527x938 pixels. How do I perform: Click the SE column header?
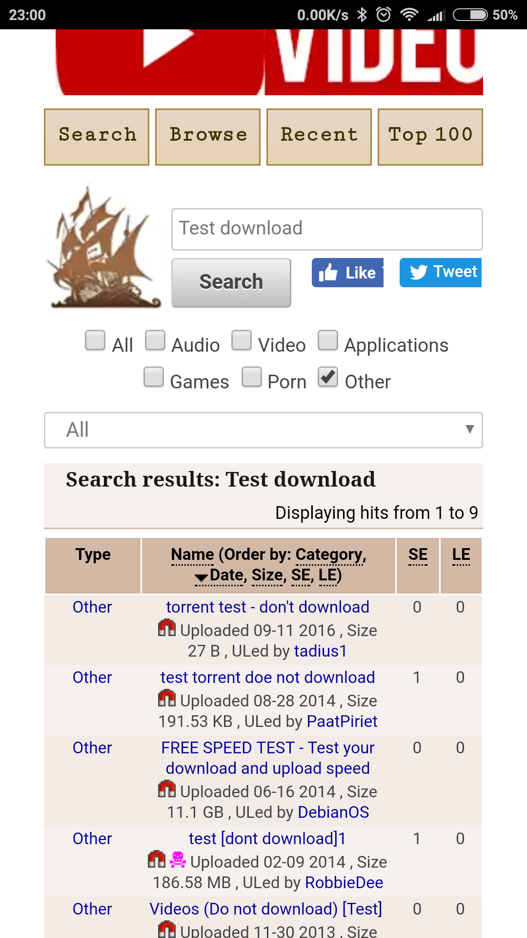click(x=418, y=554)
